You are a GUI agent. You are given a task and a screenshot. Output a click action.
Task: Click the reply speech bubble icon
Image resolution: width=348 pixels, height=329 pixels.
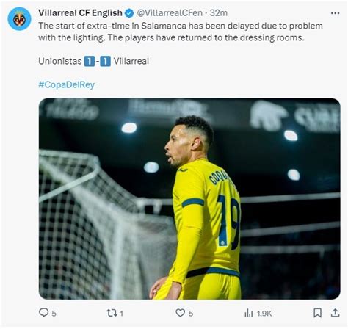44,313
